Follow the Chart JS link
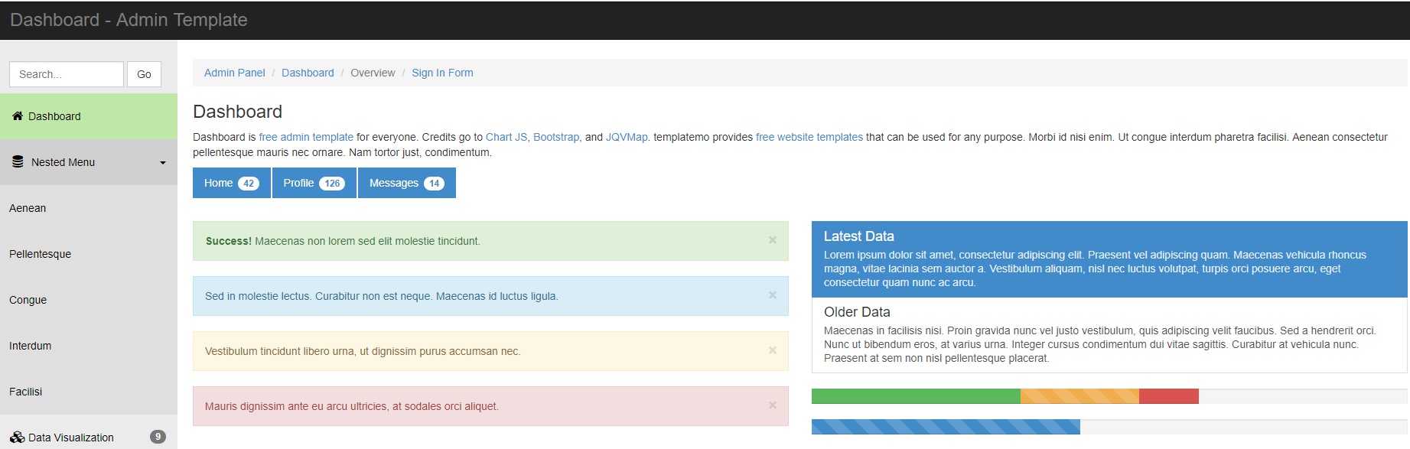This screenshot has width=1410, height=449. (506, 137)
